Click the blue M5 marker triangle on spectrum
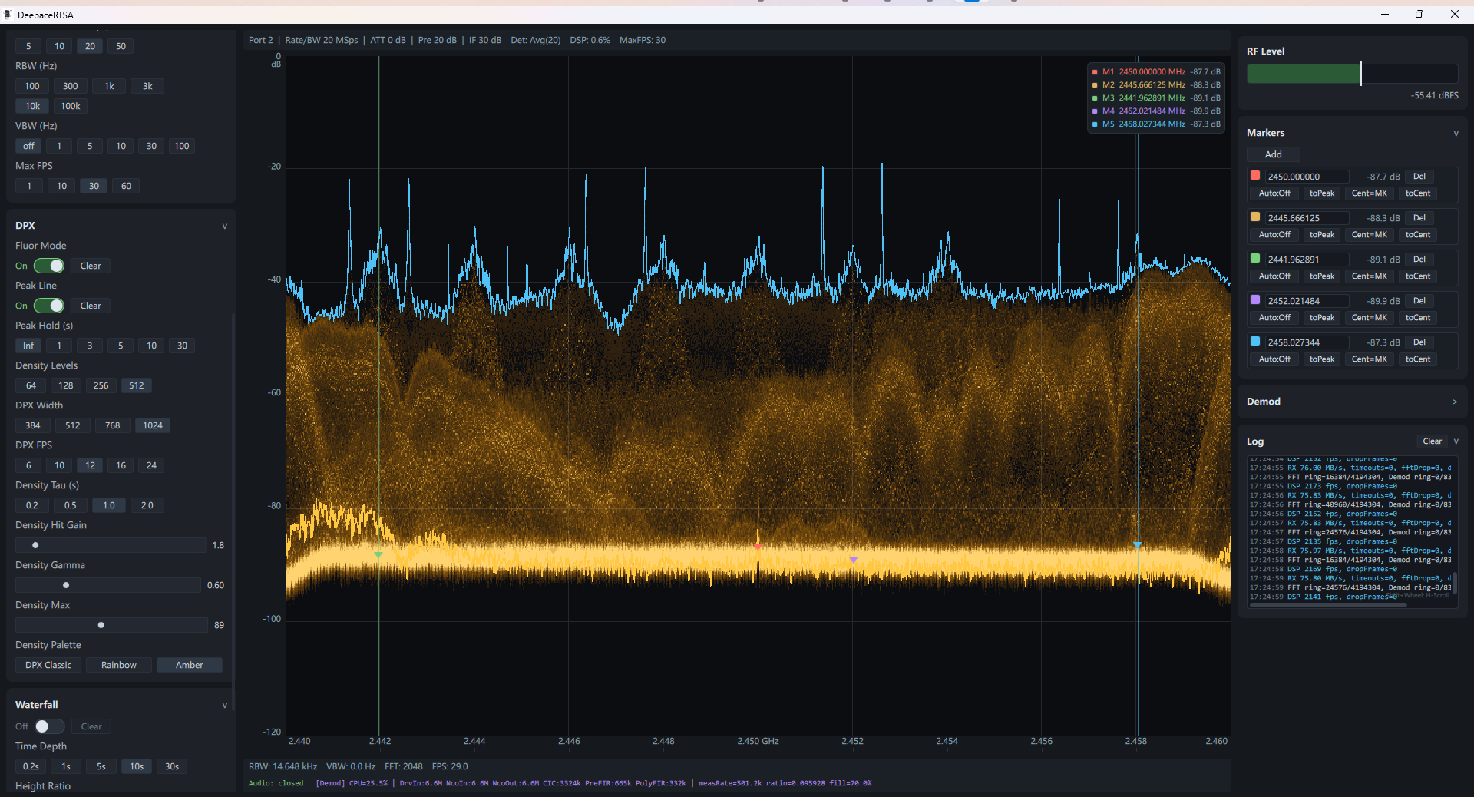The width and height of the screenshot is (1474, 797). click(1137, 544)
